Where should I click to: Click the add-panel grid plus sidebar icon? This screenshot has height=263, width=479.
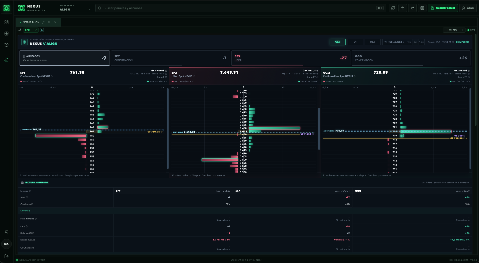[x=7, y=34]
